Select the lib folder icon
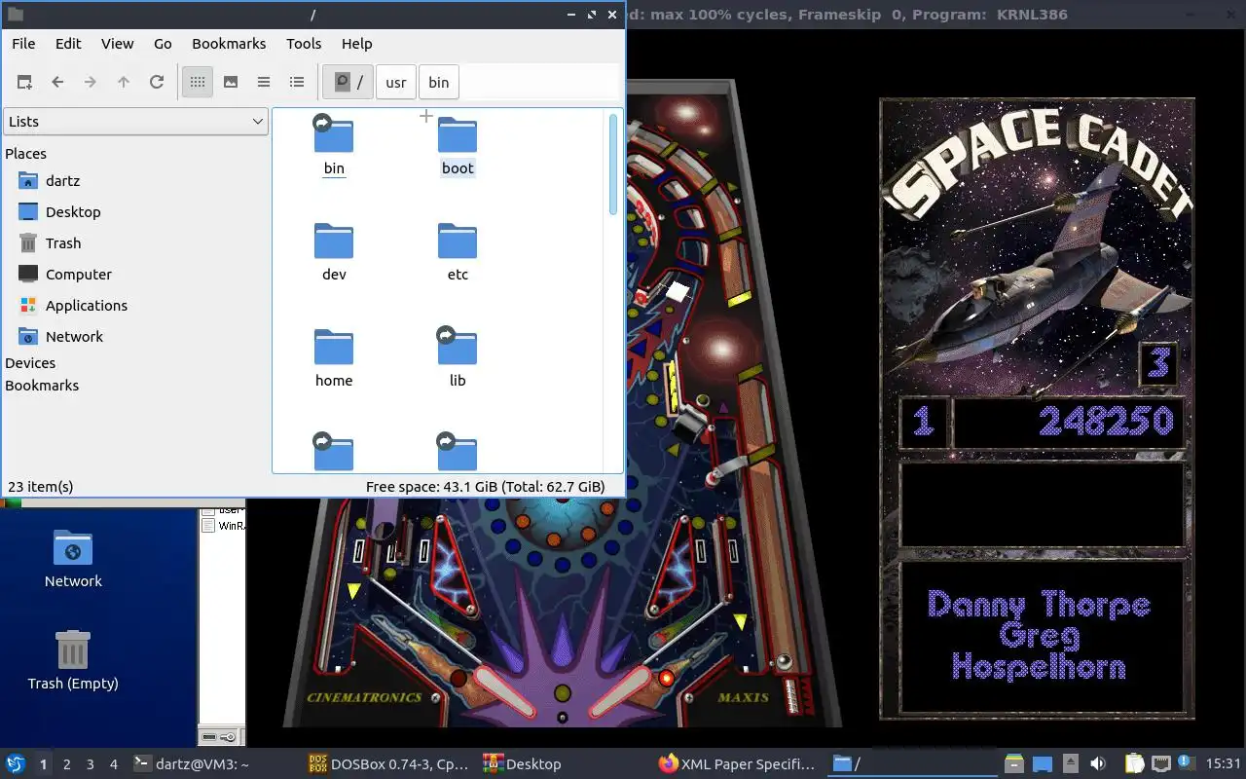The height and width of the screenshot is (779, 1246). 458,347
